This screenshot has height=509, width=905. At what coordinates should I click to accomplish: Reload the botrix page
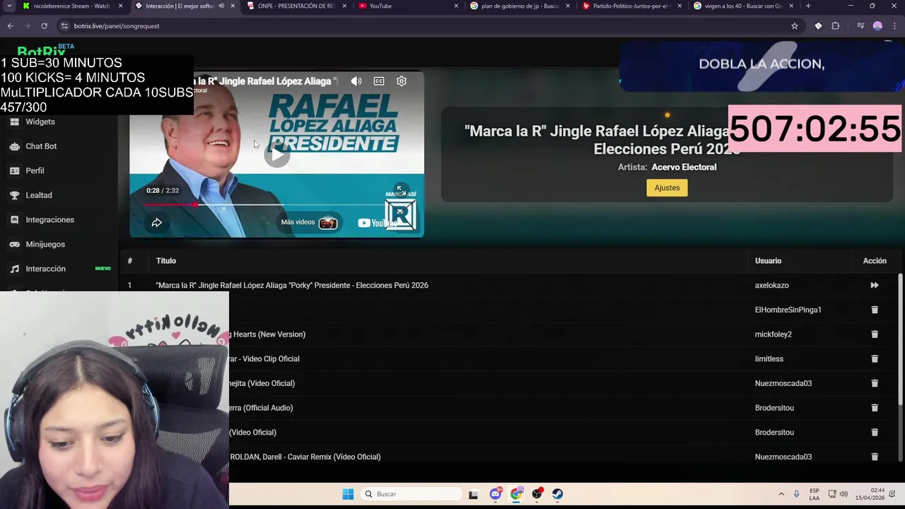44,25
